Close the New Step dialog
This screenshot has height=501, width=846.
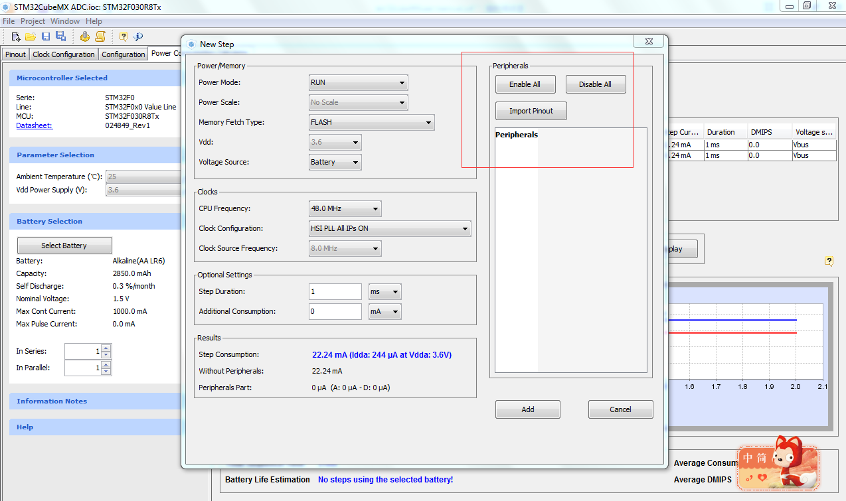[x=648, y=42]
